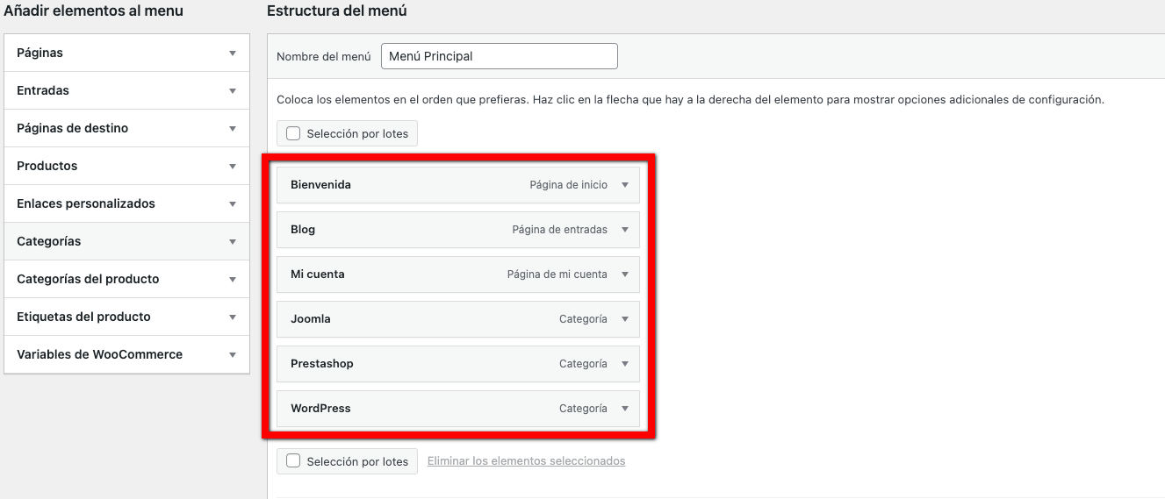Tick the upper Selección por lotes checkbox
This screenshot has height=499, width=1165.
point(293,134)
